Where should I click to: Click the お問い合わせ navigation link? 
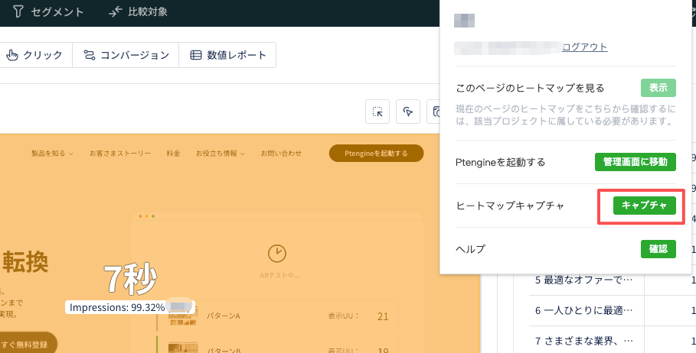(x=281, y=154)
